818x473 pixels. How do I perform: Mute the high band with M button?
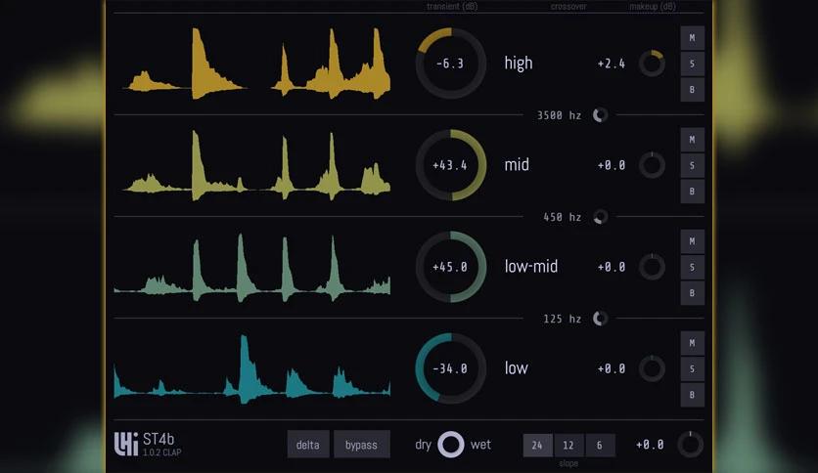coord(693,38)
